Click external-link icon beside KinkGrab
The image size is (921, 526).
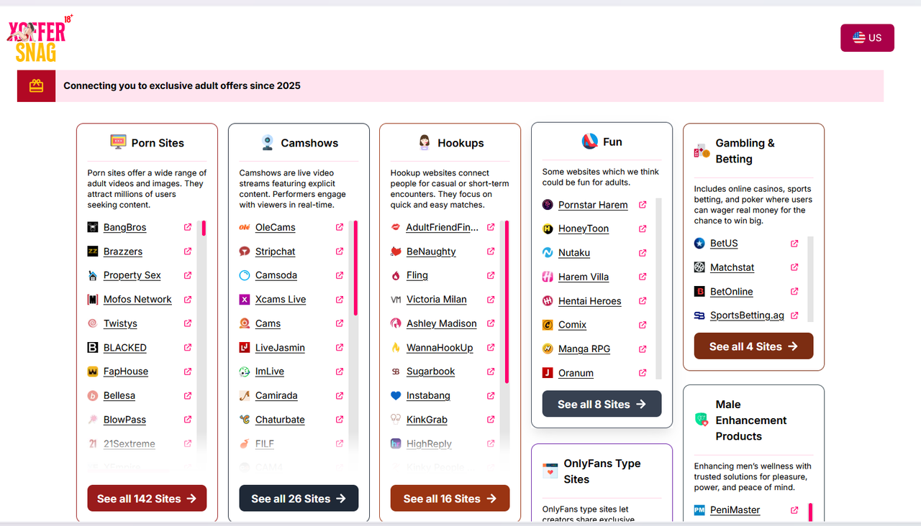pyautogui.click(x=491, y=420)
